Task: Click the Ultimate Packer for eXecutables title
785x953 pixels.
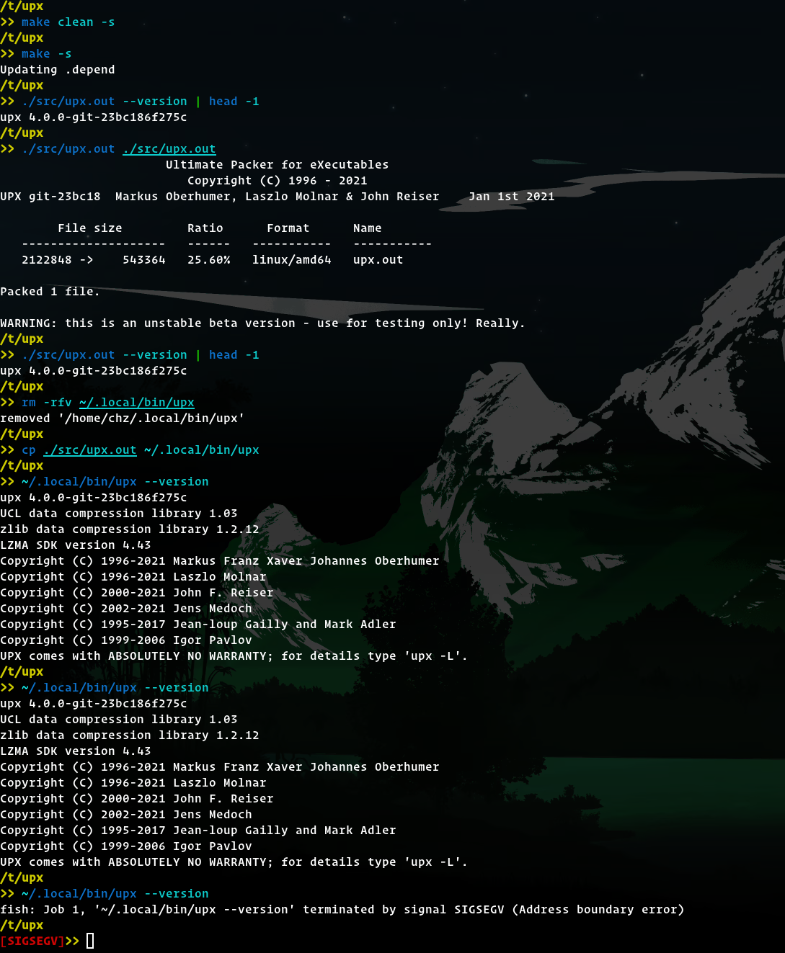Action: [277, 164]
